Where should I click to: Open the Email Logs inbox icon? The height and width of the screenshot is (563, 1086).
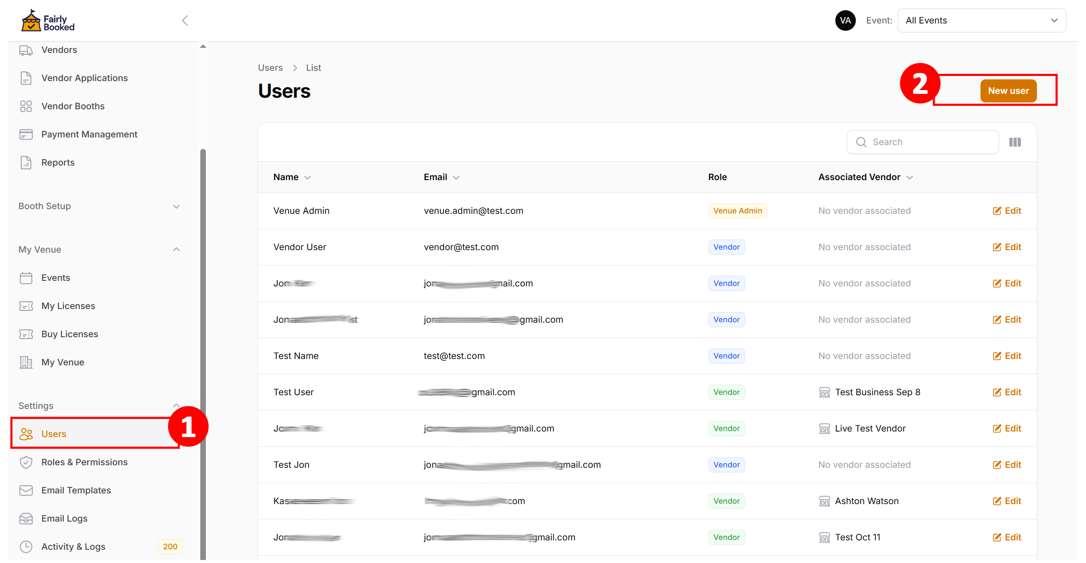[x=26, y=519]
